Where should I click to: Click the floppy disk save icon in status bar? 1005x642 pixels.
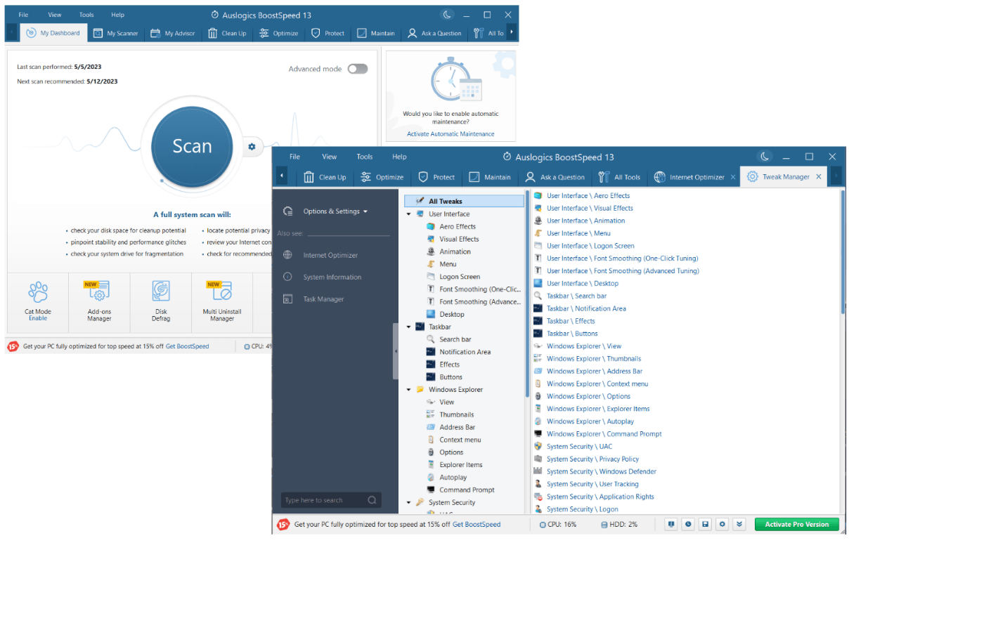(705, 524)
